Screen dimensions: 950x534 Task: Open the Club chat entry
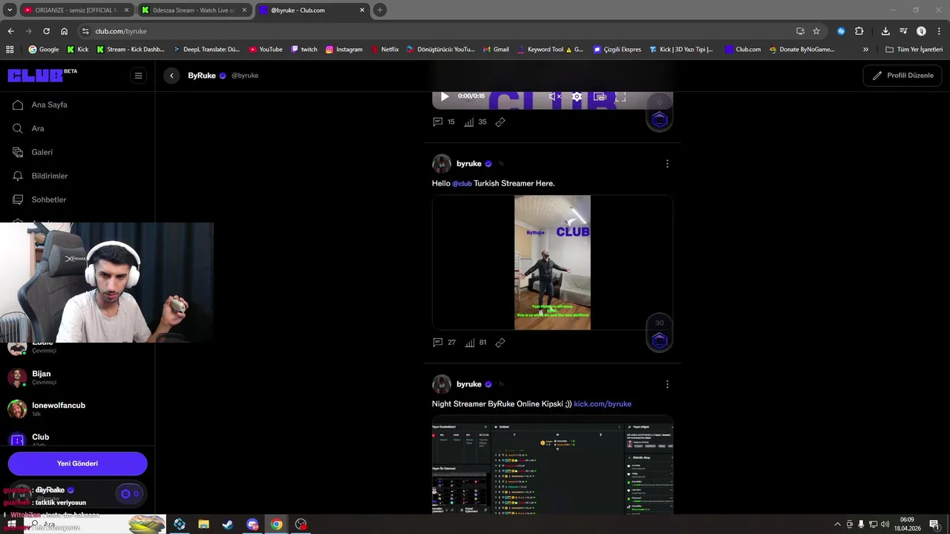coord(77,439)
